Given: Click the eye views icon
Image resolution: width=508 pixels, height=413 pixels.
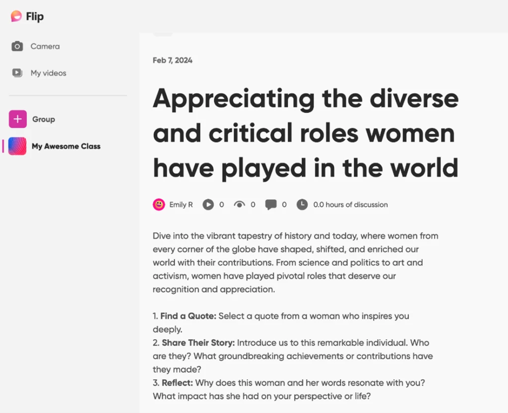Looking at the screenshot, I should pyautogui.click(x=240, y=205).
